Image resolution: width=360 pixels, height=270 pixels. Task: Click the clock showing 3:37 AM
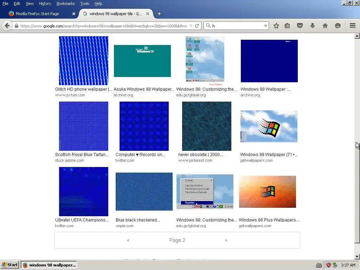348,265
